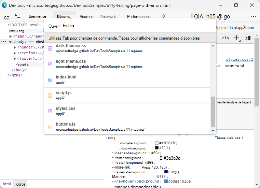Click the html Lang element node
The height and width of the screenshot is (188, 260).
click(x=17, y=31)
